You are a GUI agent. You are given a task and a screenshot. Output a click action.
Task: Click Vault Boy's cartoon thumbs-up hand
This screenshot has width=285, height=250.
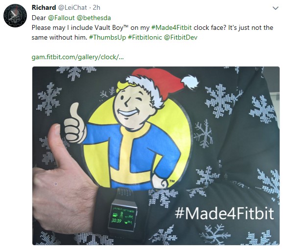pos(75,123)
